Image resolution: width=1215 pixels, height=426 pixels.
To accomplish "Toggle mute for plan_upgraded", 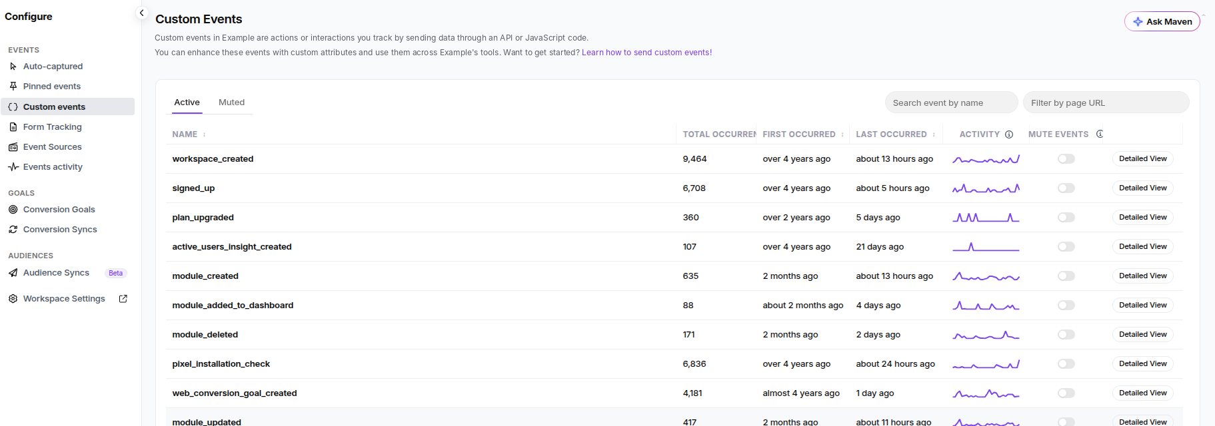I will (1066, 218).
